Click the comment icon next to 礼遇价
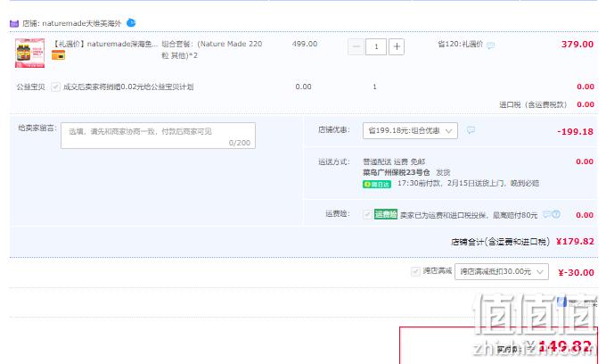Image resolution: width=606 pixels, height=364 pixels. point(491,45)
